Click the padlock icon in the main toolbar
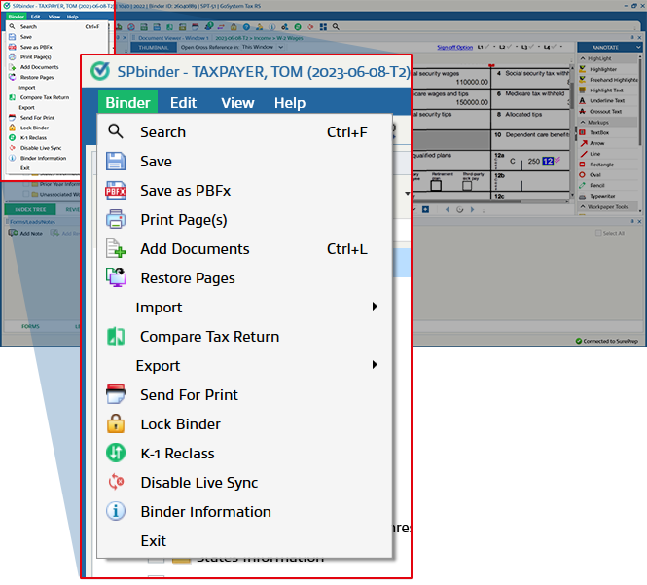This screenshot has width=647, height=585. [234, 27]
